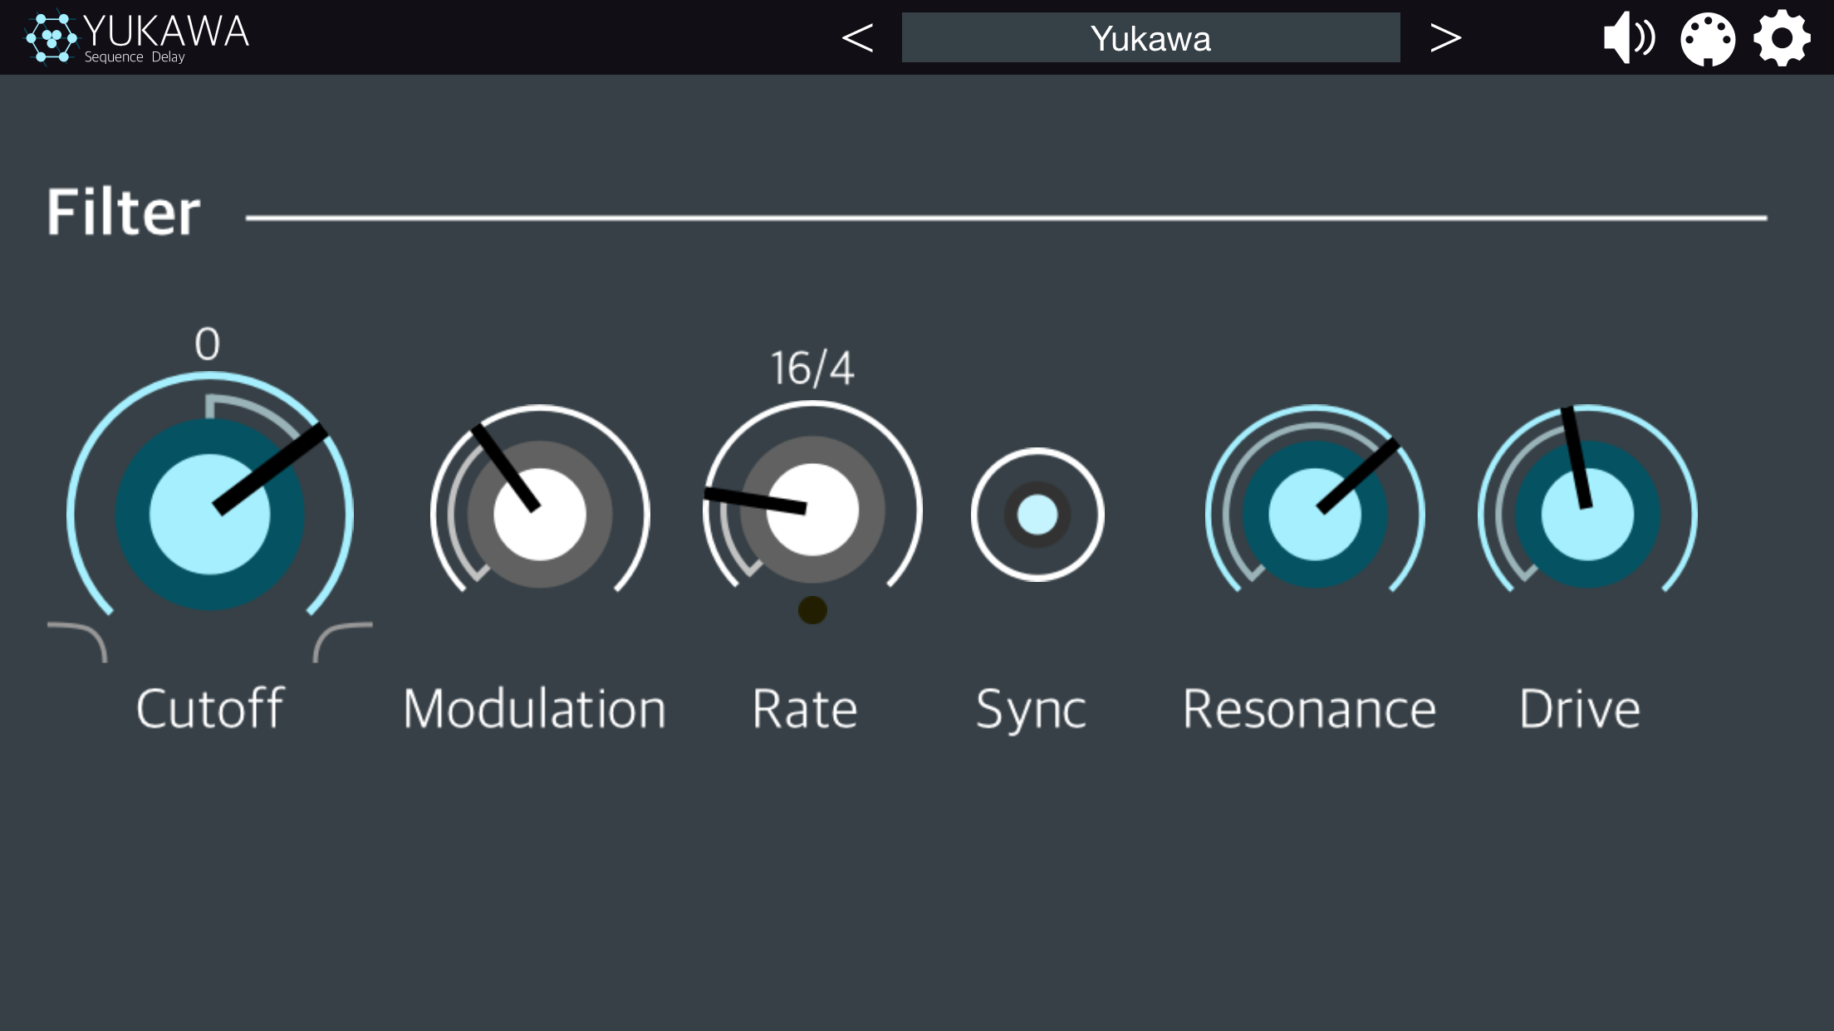Toggle the Sync control on
The width and height of the screenshot is (1834, 1031).
[1037, 513]
